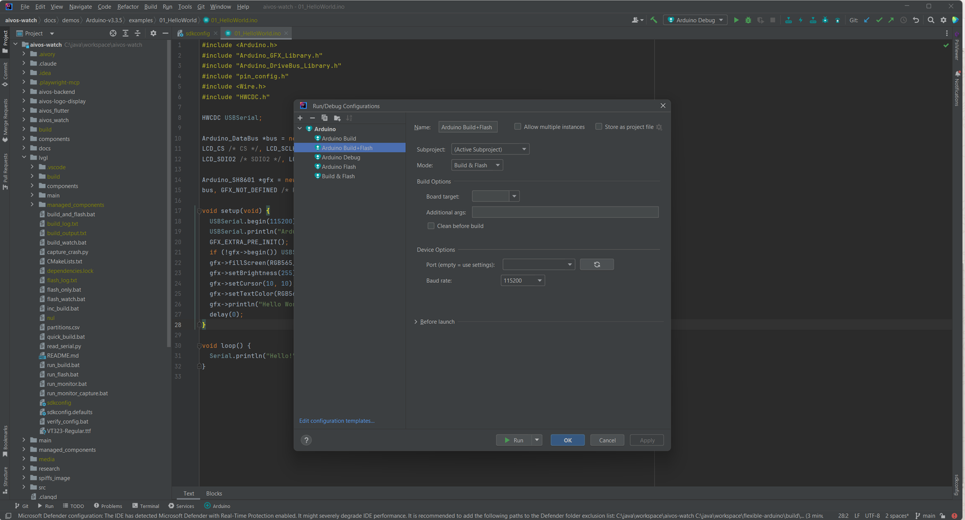
Task: Open Edit configuration templates link
Action: (337, 421)
